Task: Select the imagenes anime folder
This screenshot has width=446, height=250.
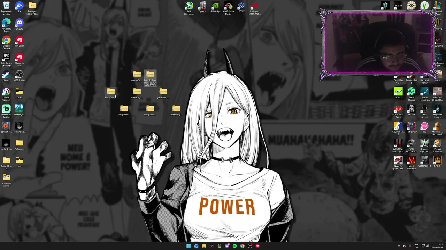Action: click(x=6, y=181)
